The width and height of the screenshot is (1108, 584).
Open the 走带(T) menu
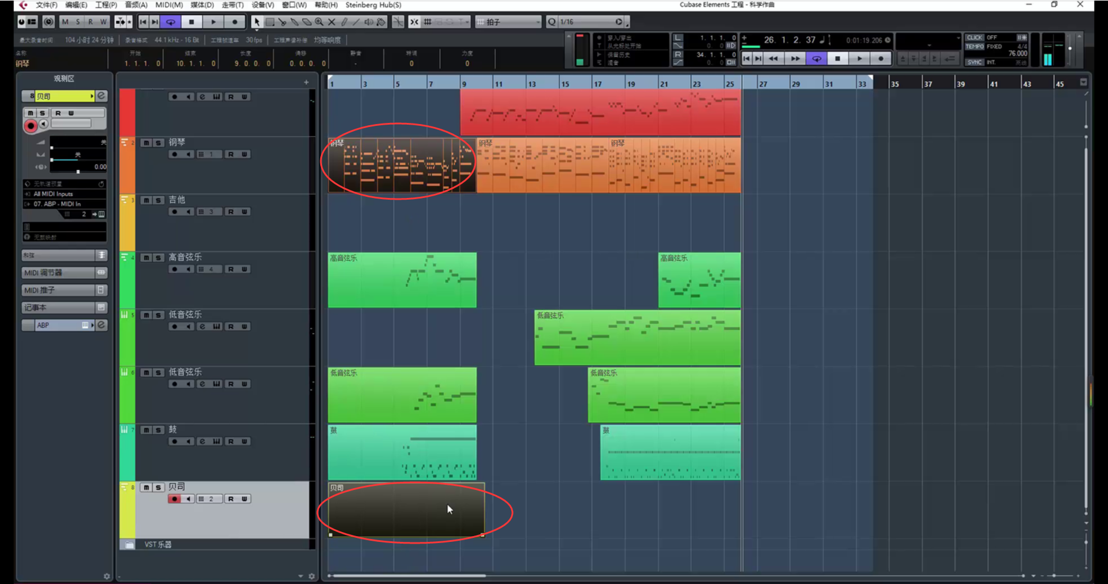tap(233, 5)
